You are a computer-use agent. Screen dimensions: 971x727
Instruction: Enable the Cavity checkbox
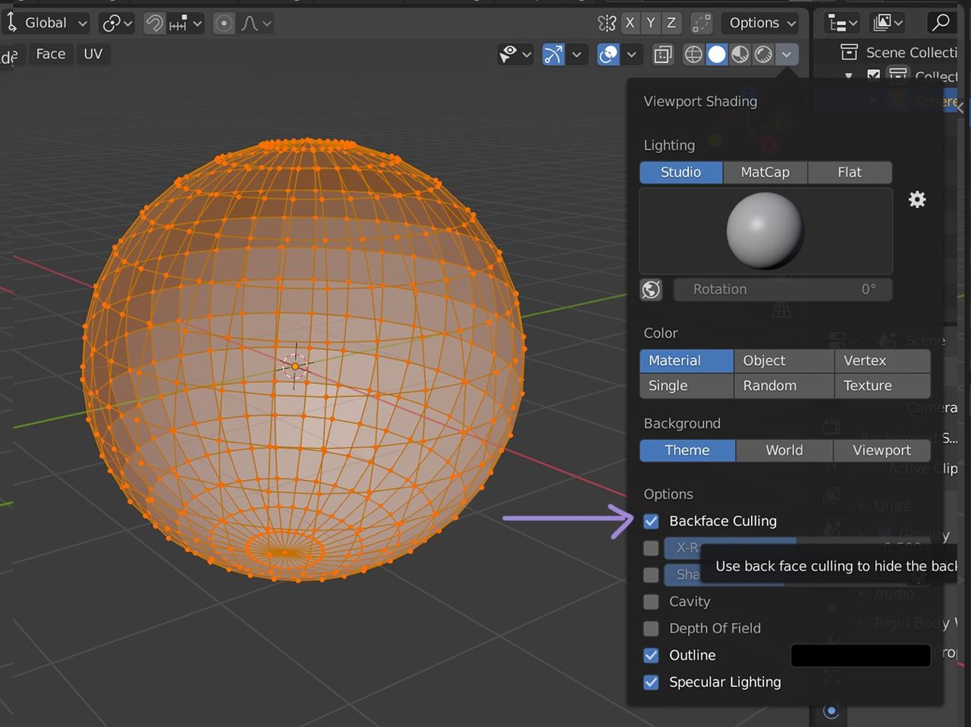tap(651, 602)
